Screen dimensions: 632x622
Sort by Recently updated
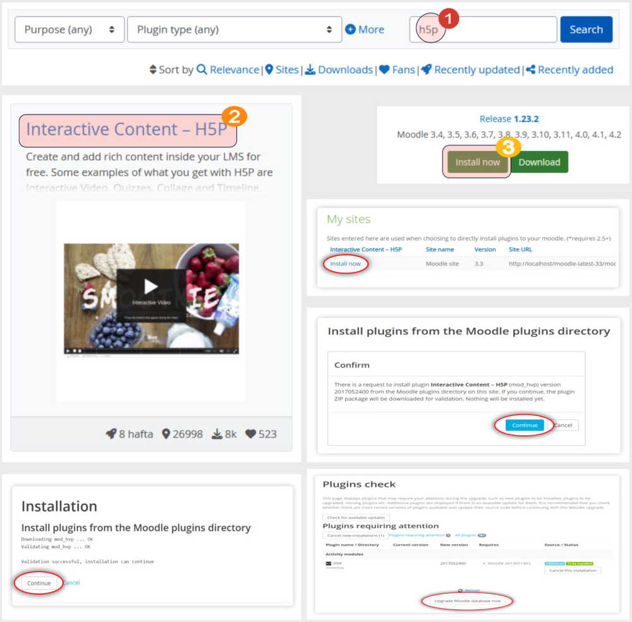(x=477, y=69)
